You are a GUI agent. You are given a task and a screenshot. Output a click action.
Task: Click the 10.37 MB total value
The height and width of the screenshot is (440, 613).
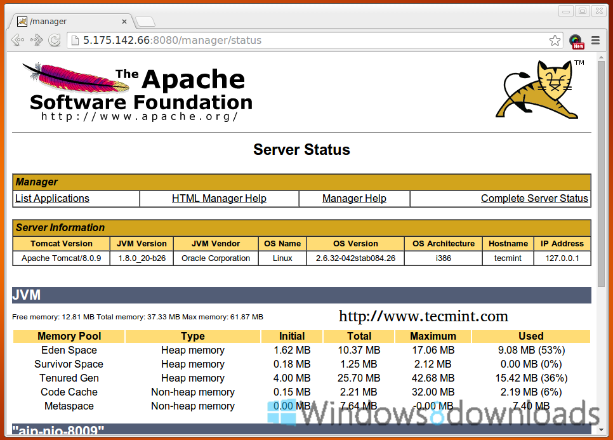click(x=359, y=350)
